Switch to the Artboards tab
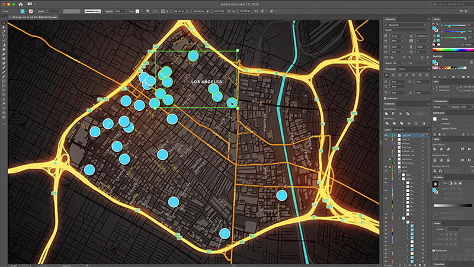The width and height of the screenshot is (474, 267). coord(399,129)
